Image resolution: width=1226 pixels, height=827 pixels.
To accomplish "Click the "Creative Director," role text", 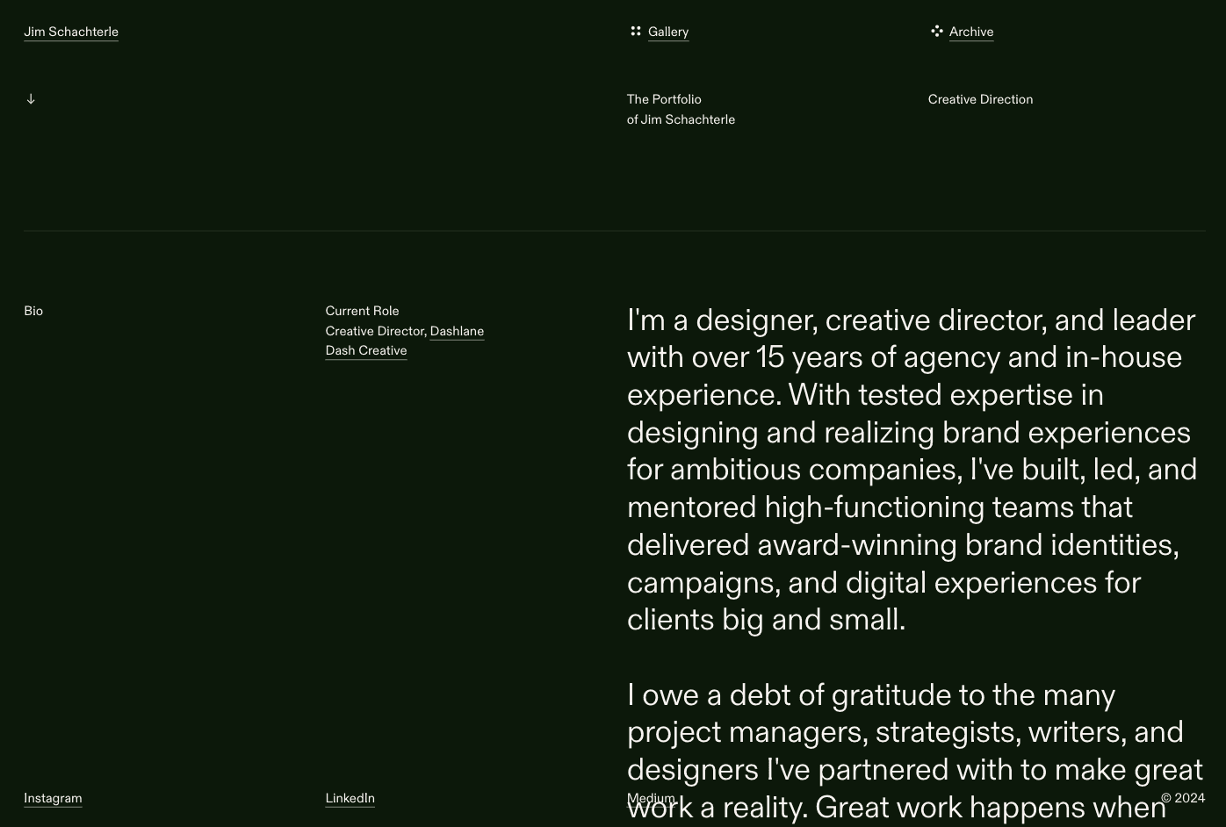I will [x=376, y=331].
